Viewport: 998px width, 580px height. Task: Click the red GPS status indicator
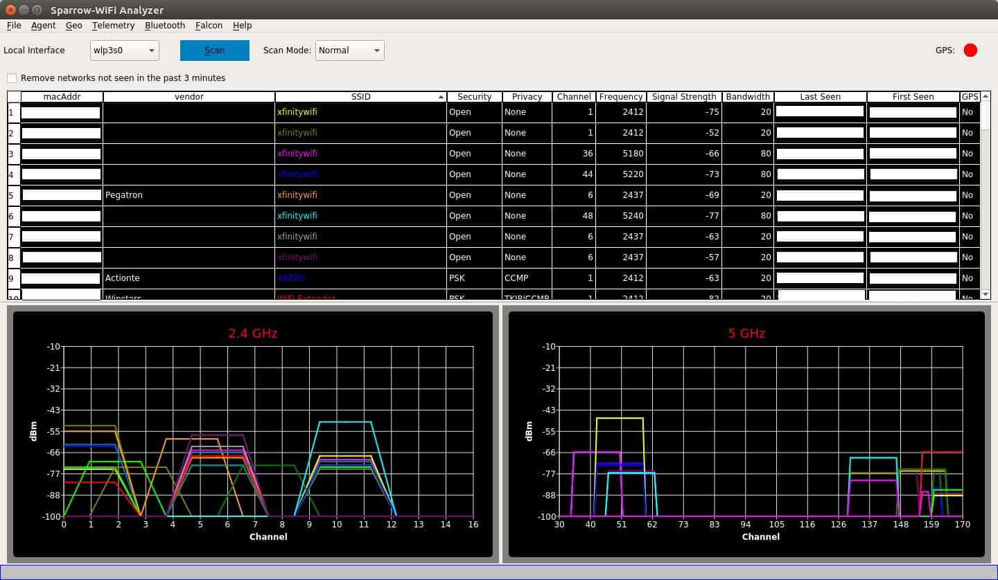tap(970, 50)
